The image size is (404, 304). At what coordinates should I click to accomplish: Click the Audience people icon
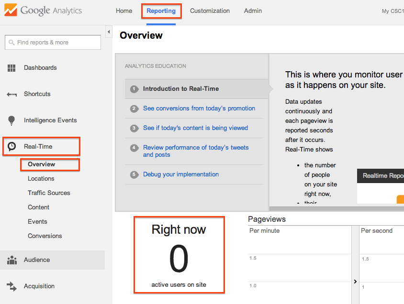(x=12, y=260)
